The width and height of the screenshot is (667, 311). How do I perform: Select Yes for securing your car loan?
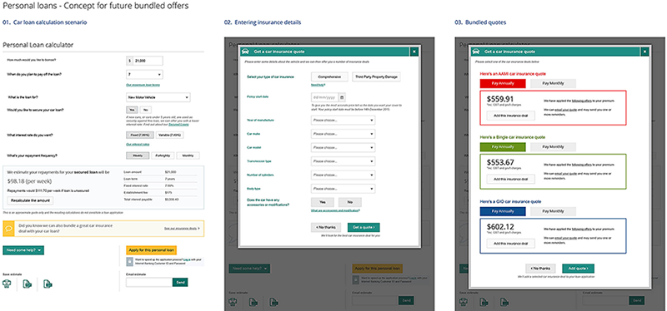click(x=132, y=110)
